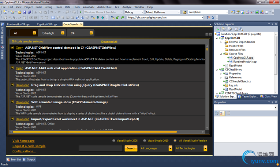Viewport: 280px width, 167px height.
Task: Toggle WPF animated image sample checkbox
Action: (x=12, y=102)
